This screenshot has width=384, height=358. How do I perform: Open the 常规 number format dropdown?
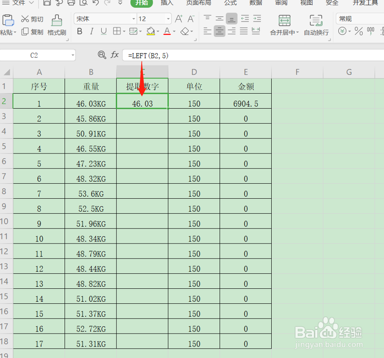point(360,19)
